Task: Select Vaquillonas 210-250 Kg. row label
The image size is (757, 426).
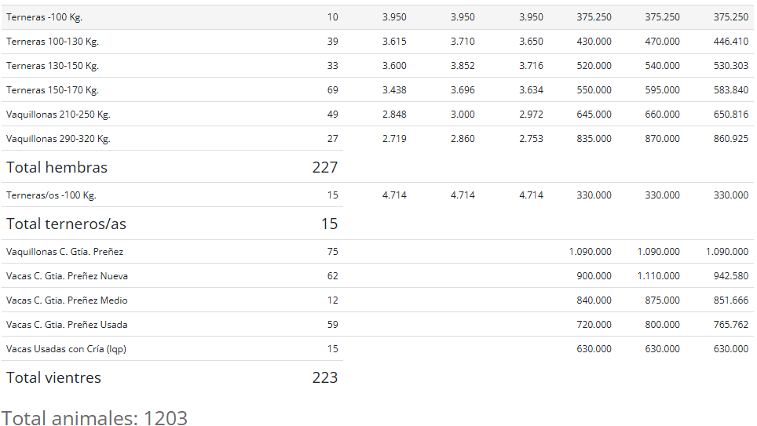Action: pyautogui.click(x=58, y=115)
